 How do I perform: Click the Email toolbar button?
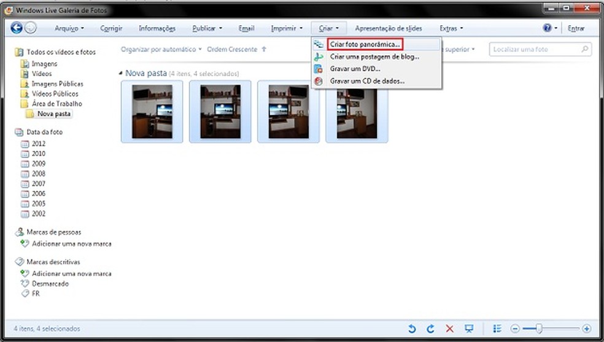(247, 28)
